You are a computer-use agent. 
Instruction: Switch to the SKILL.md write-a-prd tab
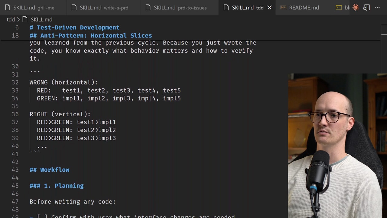[x=104, y=8]
